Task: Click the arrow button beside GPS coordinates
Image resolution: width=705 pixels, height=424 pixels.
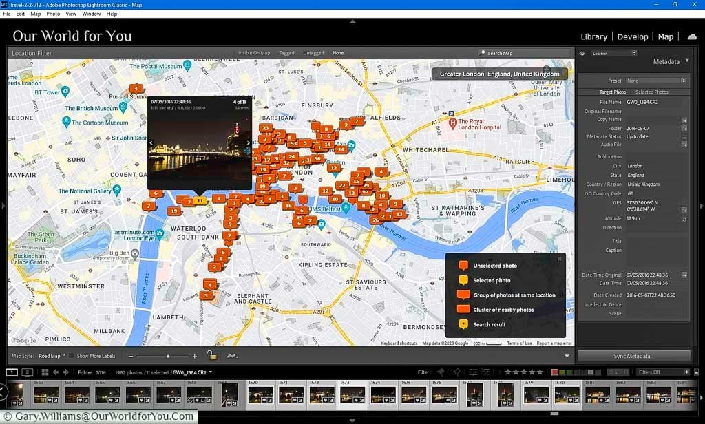Action: 684,210
